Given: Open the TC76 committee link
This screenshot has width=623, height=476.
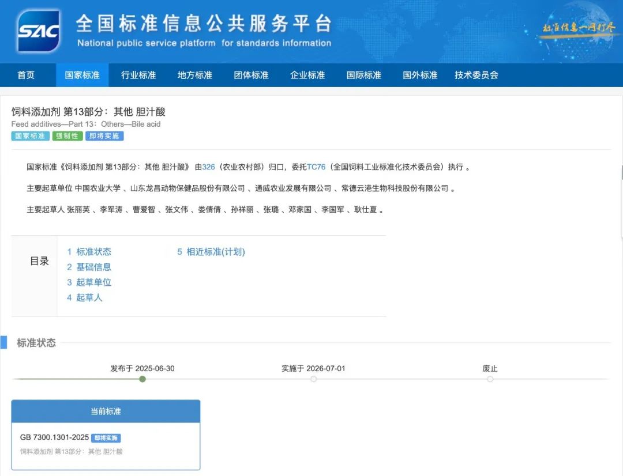Looking at the screenshot, I should click(316, 167).
